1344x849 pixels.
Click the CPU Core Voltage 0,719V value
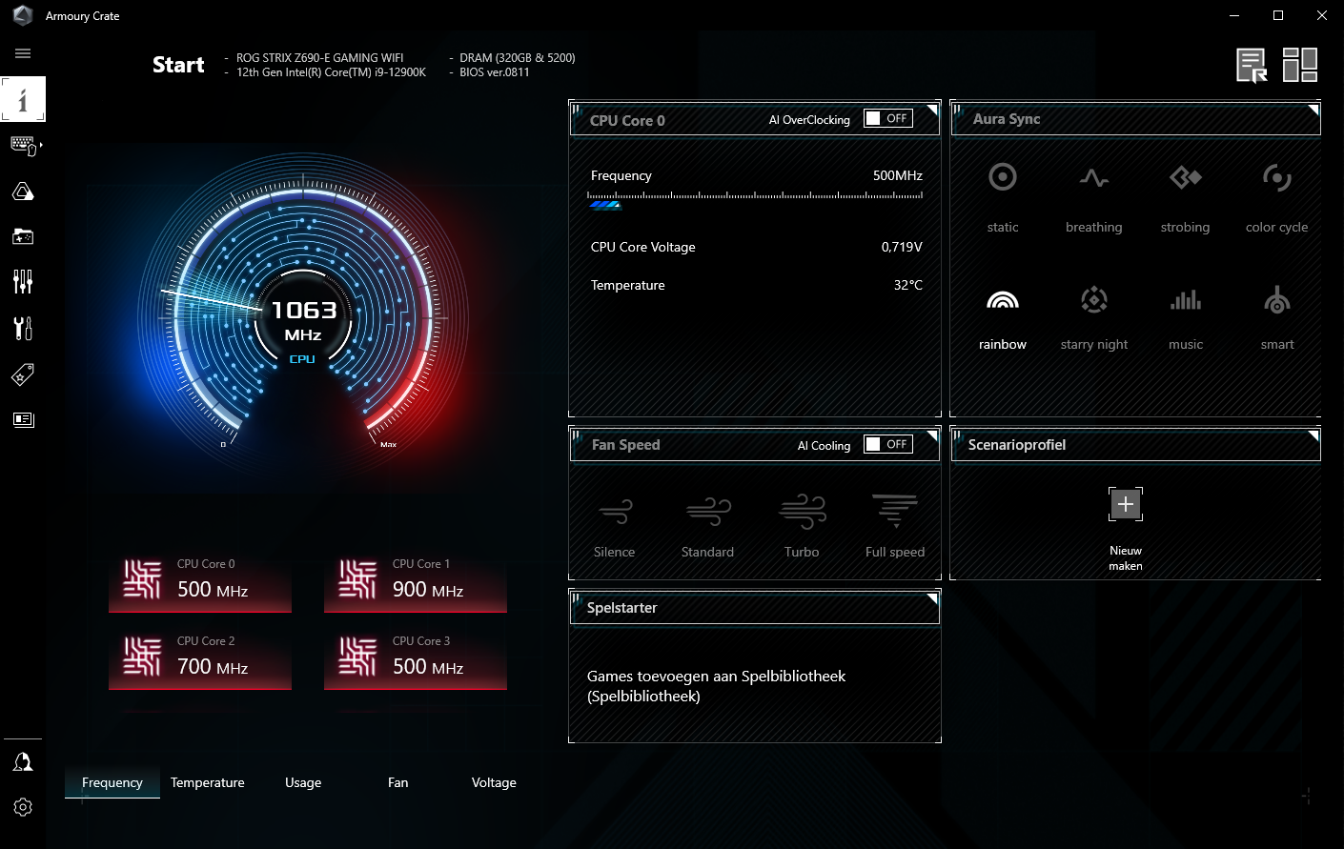[902, 247]
